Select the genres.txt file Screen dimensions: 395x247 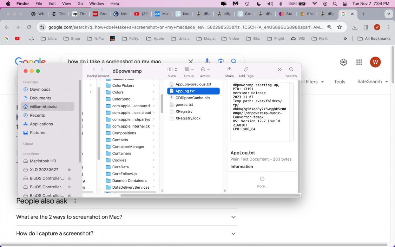[184, 105]
